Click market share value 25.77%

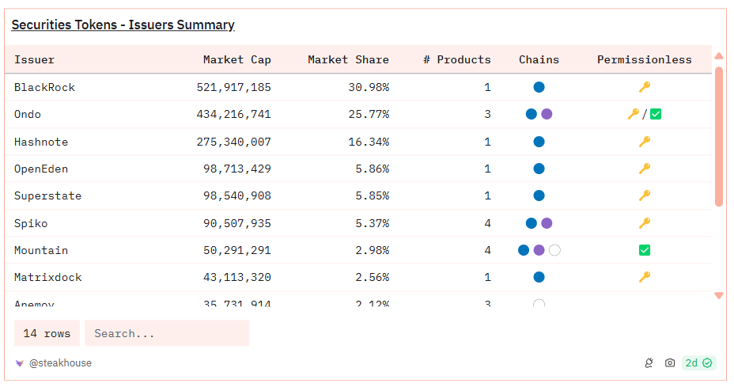pyautogui.click(x=369, y=114)
